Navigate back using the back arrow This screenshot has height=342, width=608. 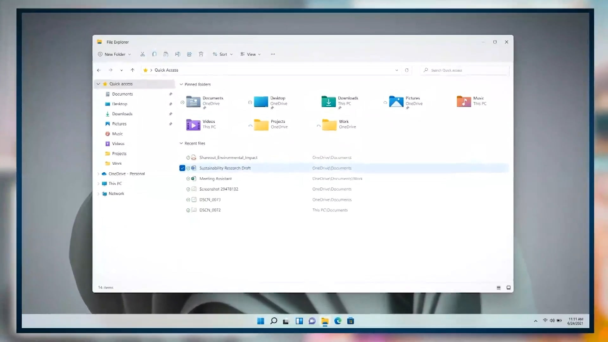pyautogui.click(x=99, y=70)
